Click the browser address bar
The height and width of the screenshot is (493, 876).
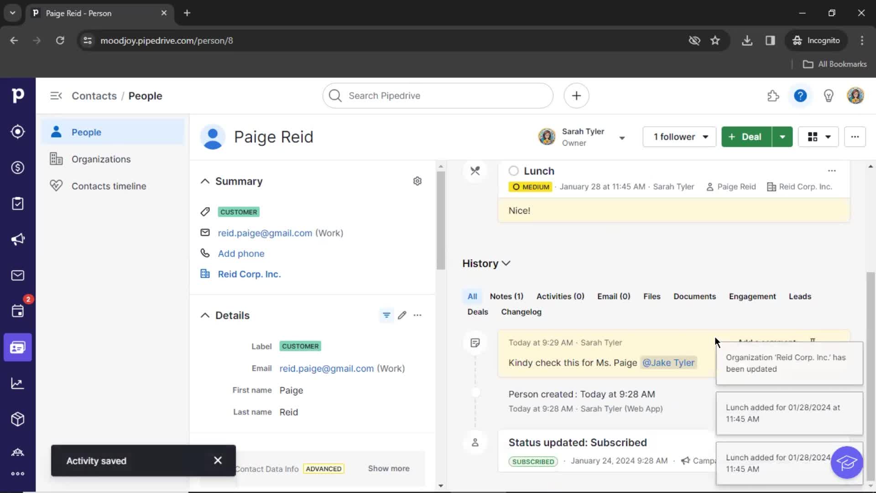coord(392,41)
